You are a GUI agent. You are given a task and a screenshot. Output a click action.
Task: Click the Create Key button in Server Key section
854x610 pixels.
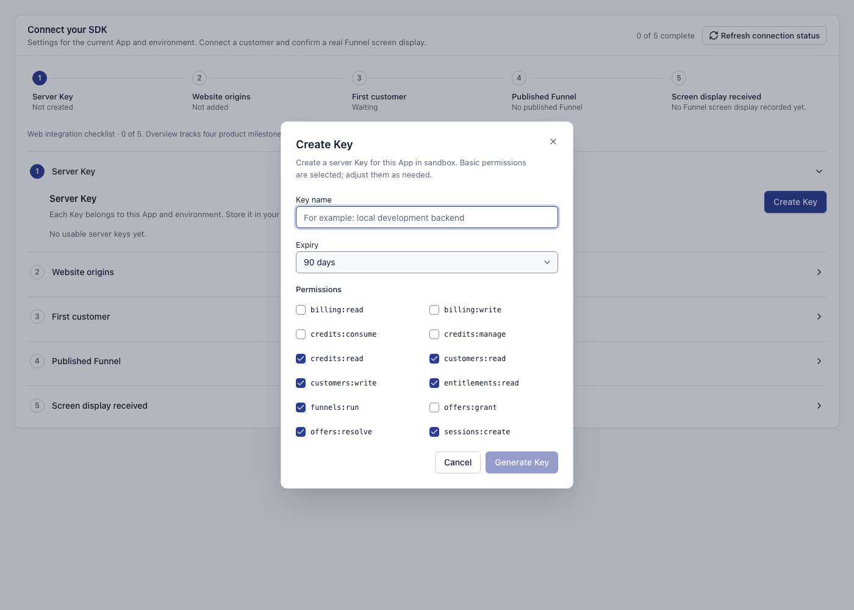pos(795,202)
